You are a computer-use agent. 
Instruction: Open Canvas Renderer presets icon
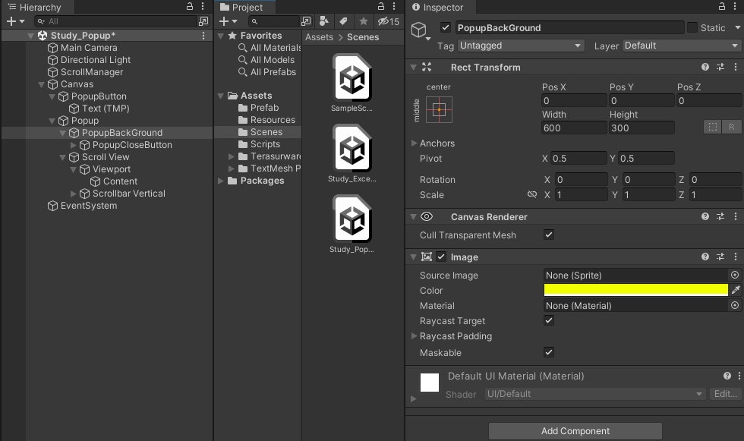tap(720, 217)
